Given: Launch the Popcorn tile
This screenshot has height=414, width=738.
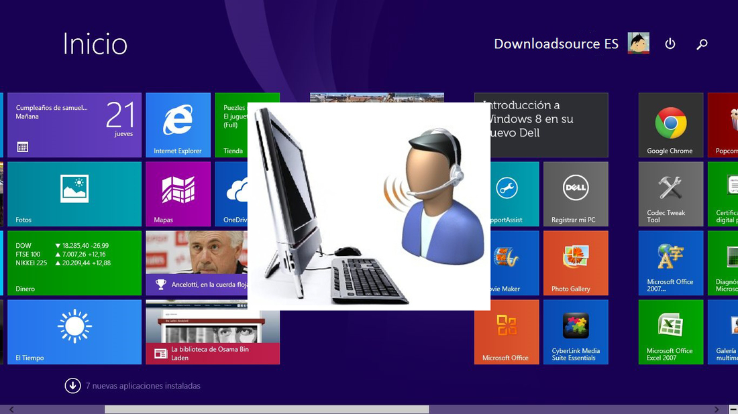Looking at the screenshot, I should pyautogui.click(x=723, y=125).
